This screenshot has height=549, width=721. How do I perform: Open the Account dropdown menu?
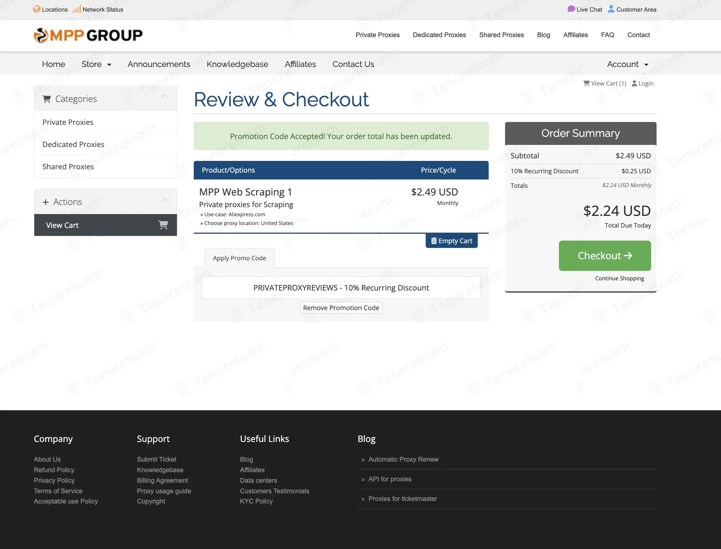(x=628, y=64)
